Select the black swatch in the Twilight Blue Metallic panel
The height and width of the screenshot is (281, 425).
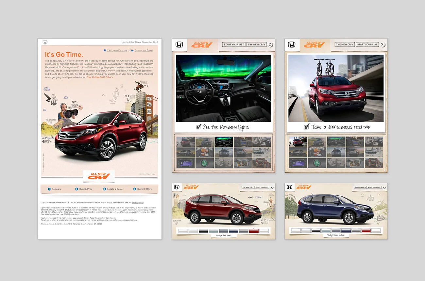[x=316, y=231]
